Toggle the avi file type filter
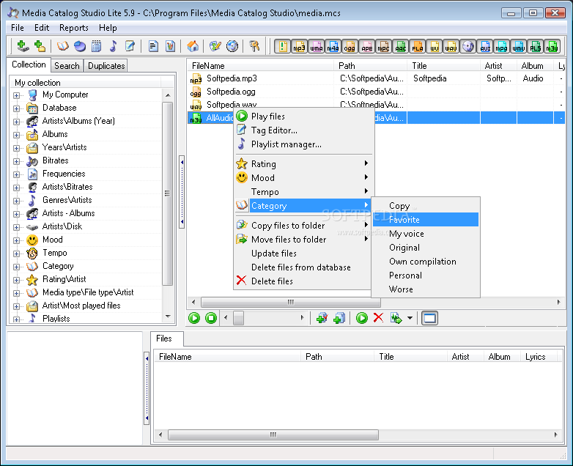 [485, 46]
